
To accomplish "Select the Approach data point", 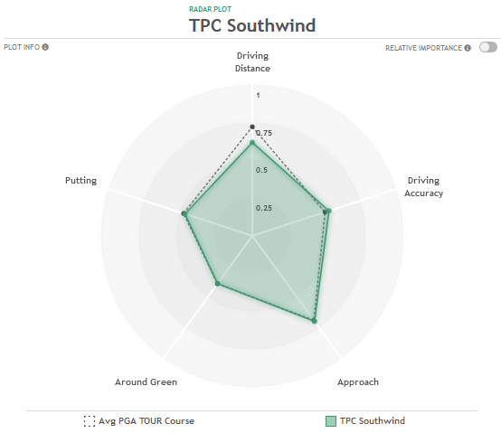I will point(315,321).
